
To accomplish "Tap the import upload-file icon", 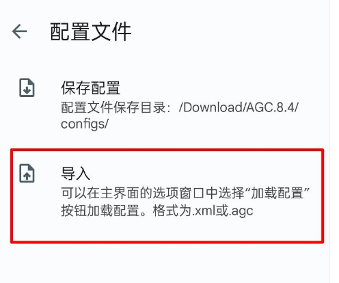I will pos(27,173).
